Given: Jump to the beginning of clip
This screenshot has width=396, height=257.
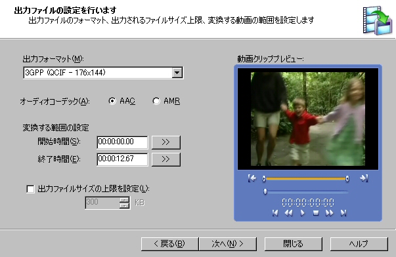Looking at the screenshot, I should (x=275, y=213).
